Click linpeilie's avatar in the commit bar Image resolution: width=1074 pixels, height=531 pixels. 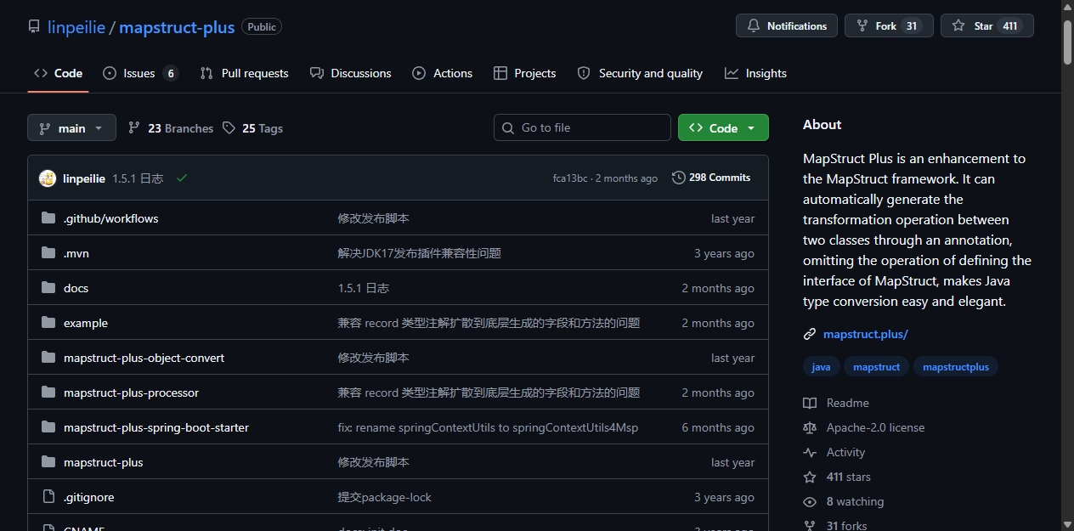(48, 178)
